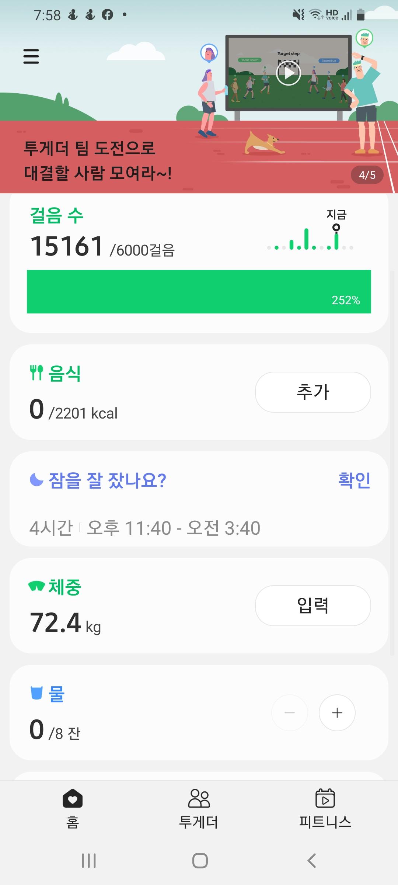Tap the Android recent apps button

89,861
